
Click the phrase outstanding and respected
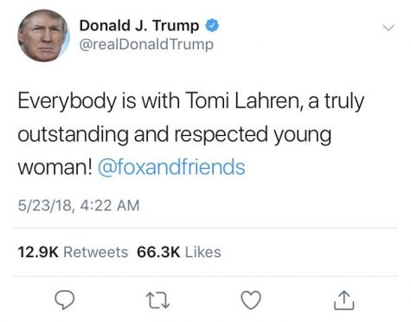pyautogui.click(x=143, y=134)
